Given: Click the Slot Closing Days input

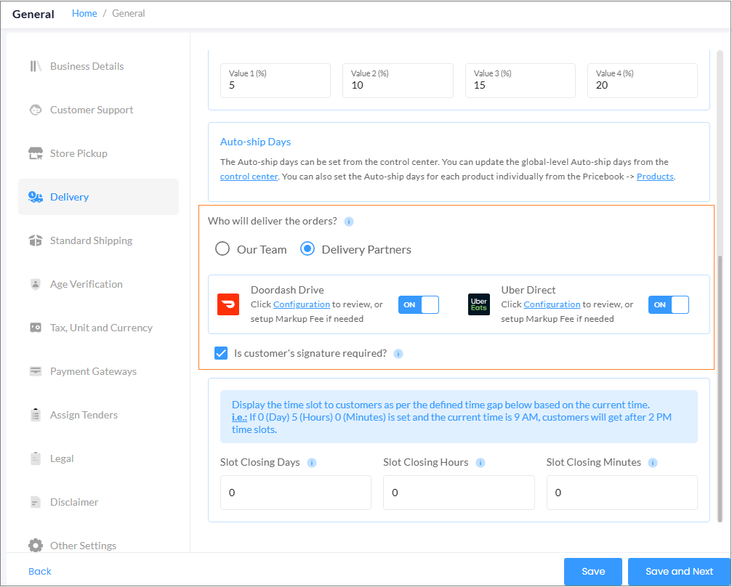Looking at the screenshot, I should click(x=296, y=493).
